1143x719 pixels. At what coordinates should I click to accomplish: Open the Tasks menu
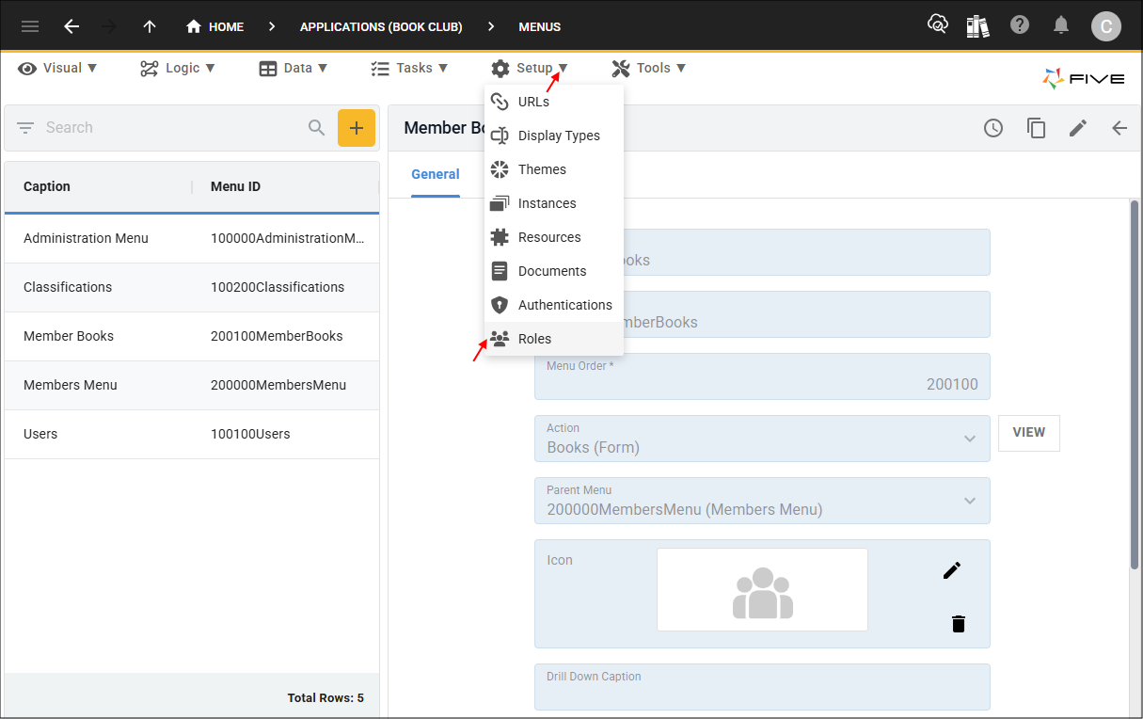409,68
